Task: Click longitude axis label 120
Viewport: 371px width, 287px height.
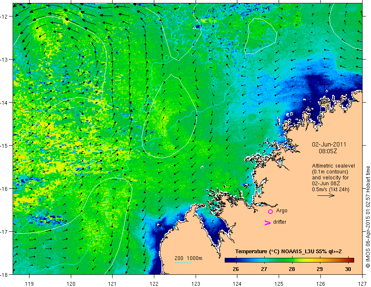Action: point(71,284)
